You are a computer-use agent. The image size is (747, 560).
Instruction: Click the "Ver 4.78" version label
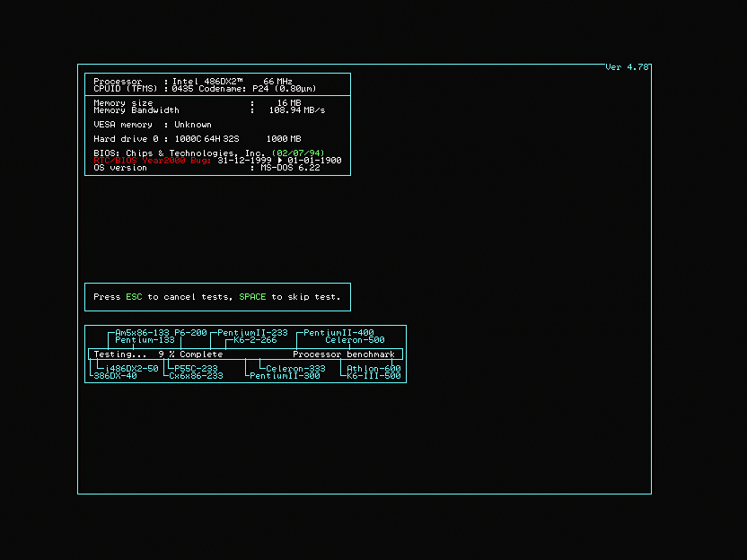627,67
